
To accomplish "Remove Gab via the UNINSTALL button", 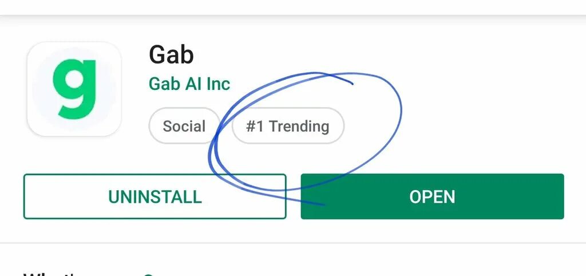I will pos(155,196).
